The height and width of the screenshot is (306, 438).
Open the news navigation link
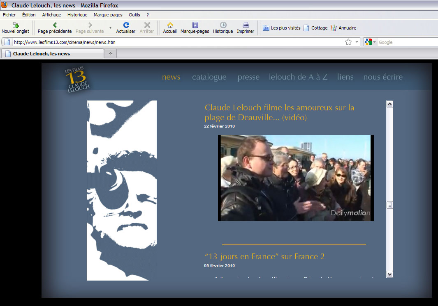[x=171, y=77]
